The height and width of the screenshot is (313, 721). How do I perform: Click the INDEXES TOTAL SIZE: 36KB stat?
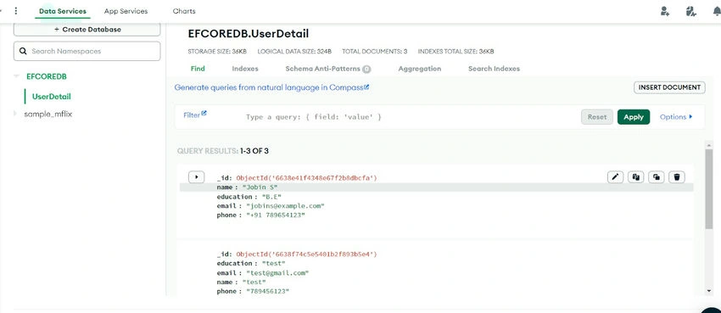[456, 52]
